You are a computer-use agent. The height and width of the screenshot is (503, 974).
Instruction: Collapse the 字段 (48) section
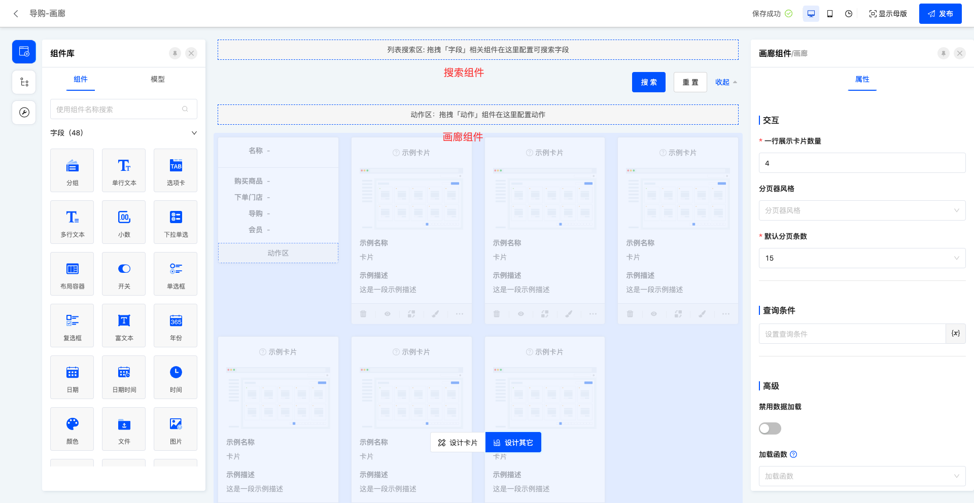(194, 133)
